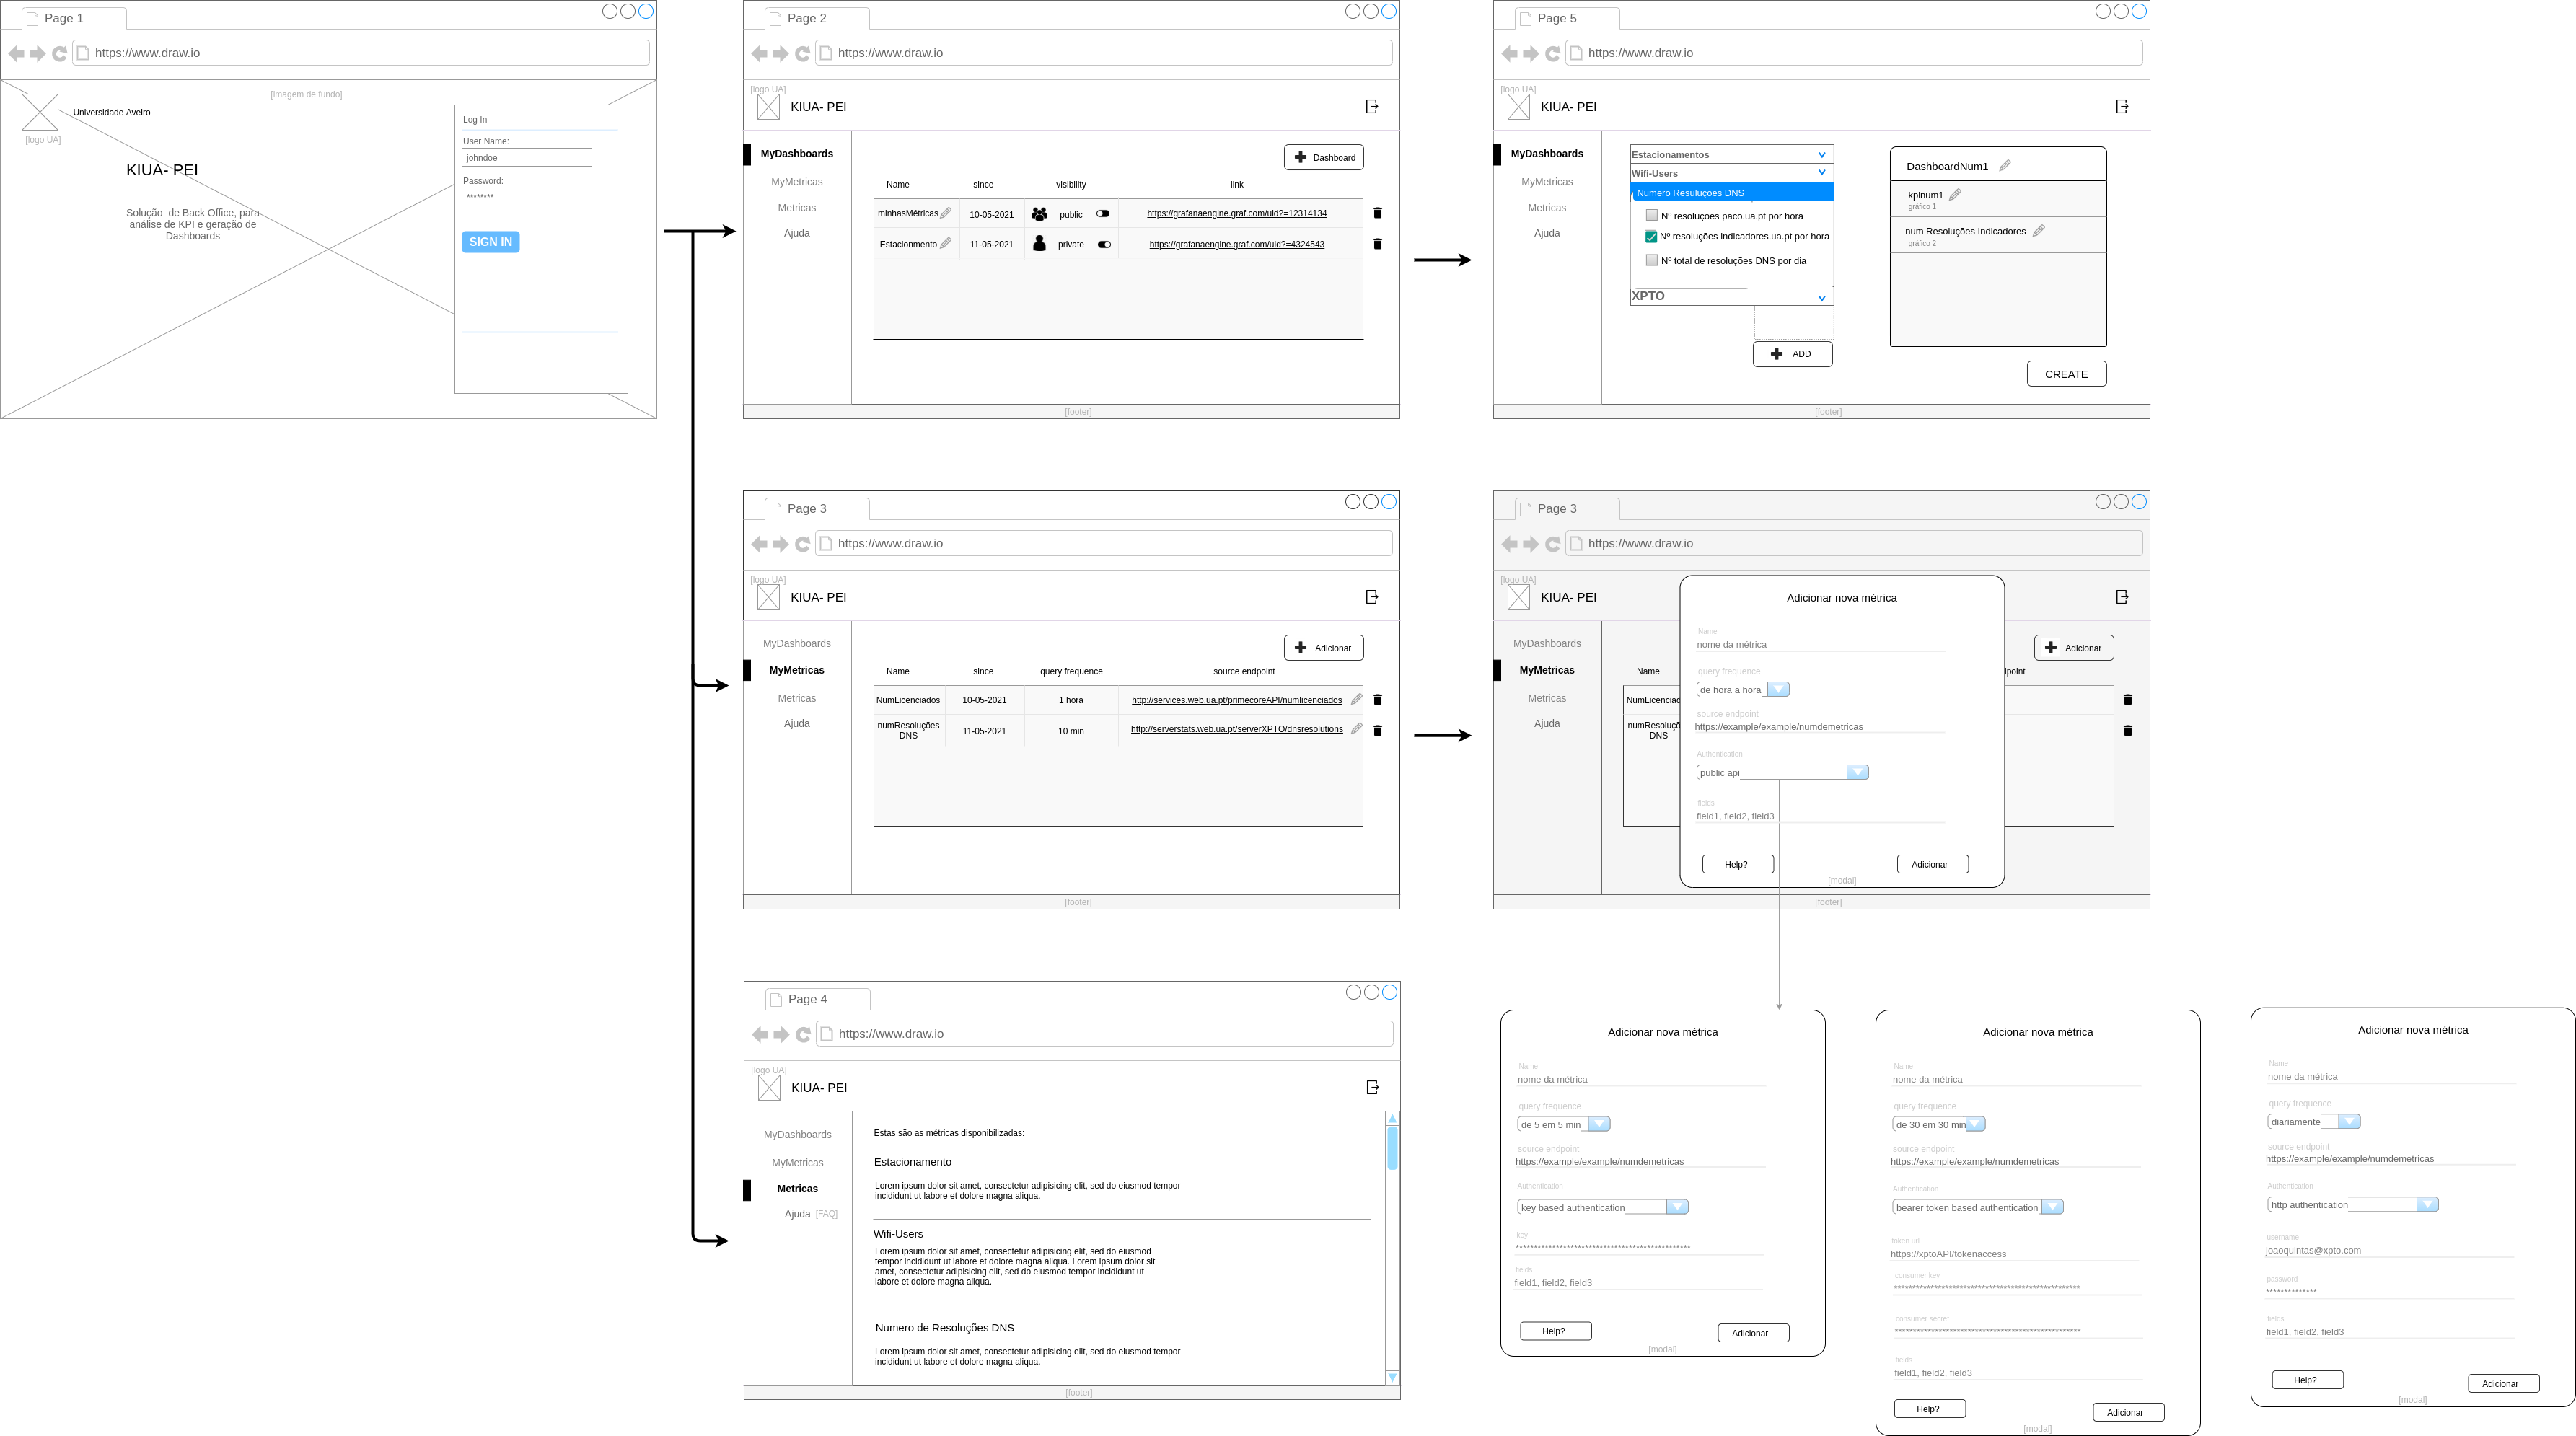Delete the minhasMétricas dashboard row trash icon

(x=1377, y=213)
